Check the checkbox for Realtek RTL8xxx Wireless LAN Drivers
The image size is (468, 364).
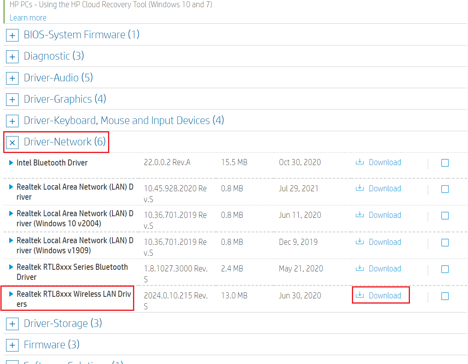point(445,296)
